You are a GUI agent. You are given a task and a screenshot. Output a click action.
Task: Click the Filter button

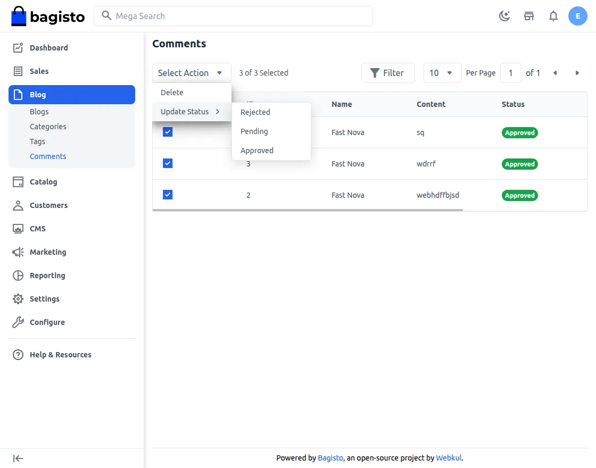[388, 73]
